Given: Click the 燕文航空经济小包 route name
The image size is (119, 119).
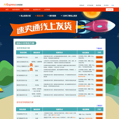Looking at the screenshot, I should click(x=22, y=80).
